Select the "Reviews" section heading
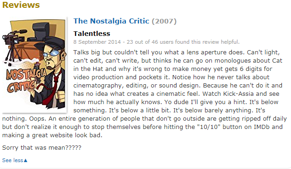The image size is (291, 169). [x=21, y=5]
